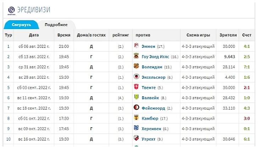The height and width of the screenshot is (147, 259).
Task: Click the Дата column header
Action: pyautogui.click(x=34, y=35)
